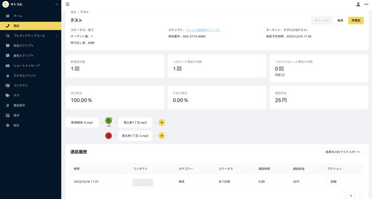Open the user profile icon
372x199 pixels.
coord(358,4)
